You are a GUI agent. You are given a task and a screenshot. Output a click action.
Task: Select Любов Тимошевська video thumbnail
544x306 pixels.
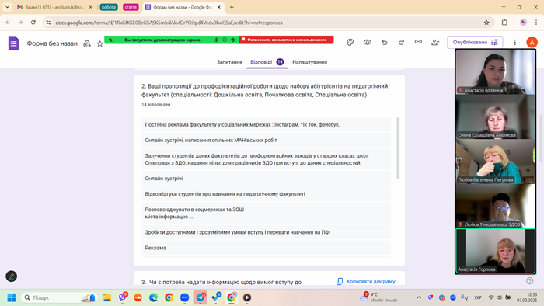(x=496, y=206)
